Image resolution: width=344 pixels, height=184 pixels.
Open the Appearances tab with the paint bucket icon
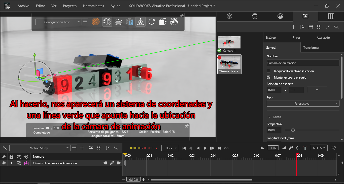pyautogui.click(x=255, y=16)
